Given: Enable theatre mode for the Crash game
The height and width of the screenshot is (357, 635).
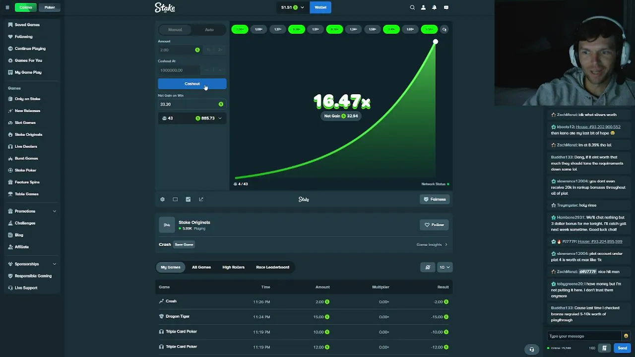Looking at the screenshot, I should 175,199.
